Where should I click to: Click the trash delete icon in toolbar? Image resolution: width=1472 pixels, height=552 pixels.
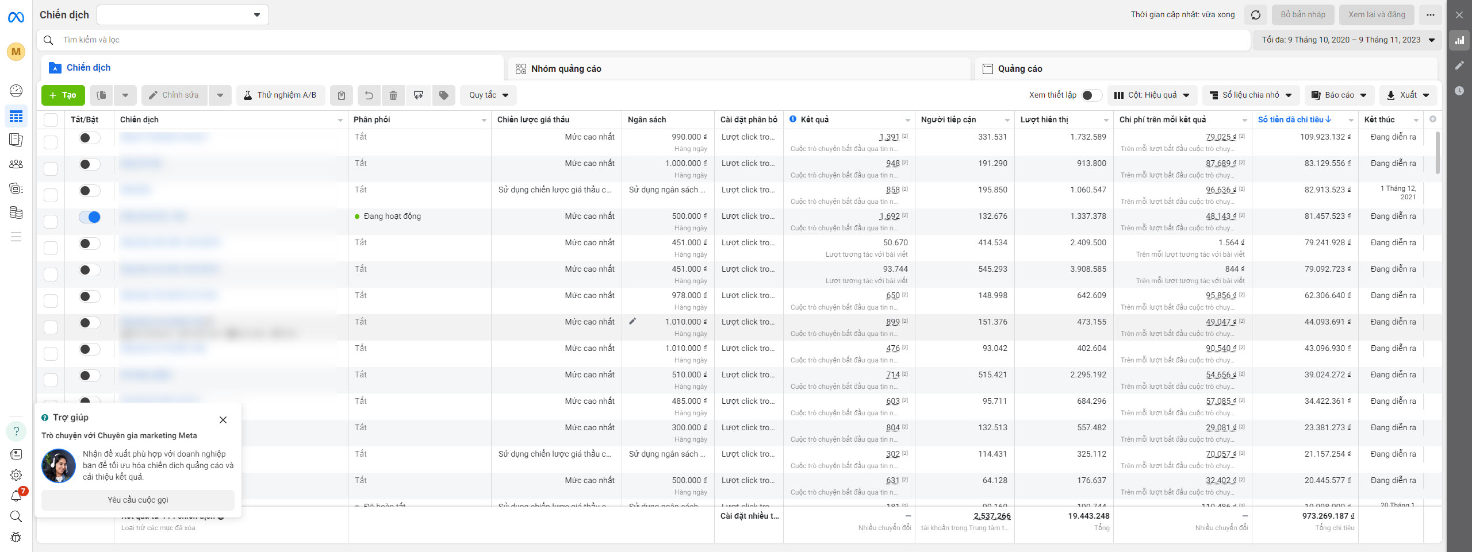(393, 95)
